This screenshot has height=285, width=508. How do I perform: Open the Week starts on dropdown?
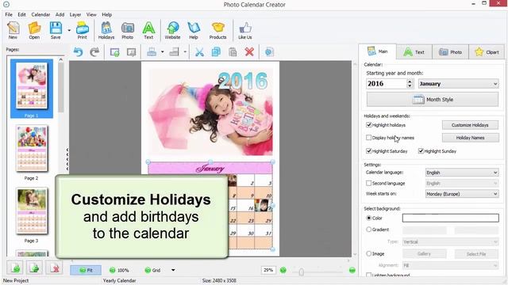(462, 194)
